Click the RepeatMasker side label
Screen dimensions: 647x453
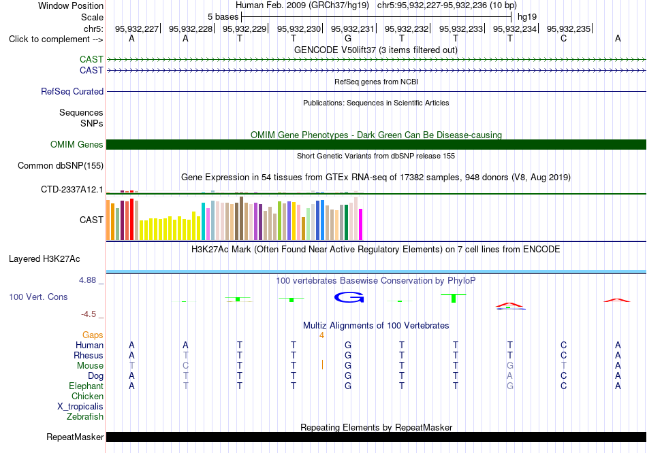click(75, 437)
